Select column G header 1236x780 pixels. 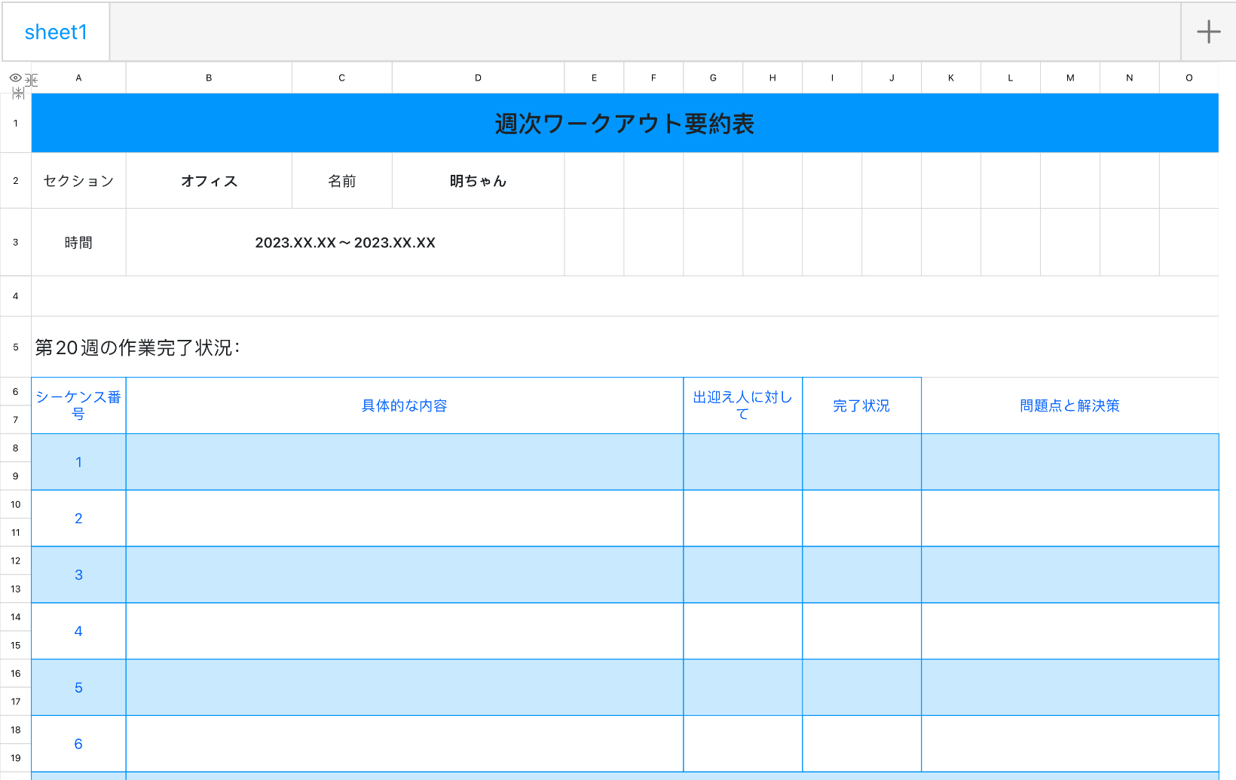713,78
